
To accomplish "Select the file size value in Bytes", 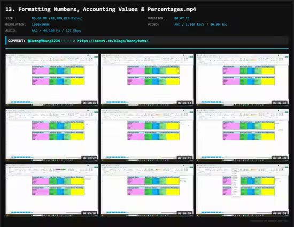I will point(57,18).
